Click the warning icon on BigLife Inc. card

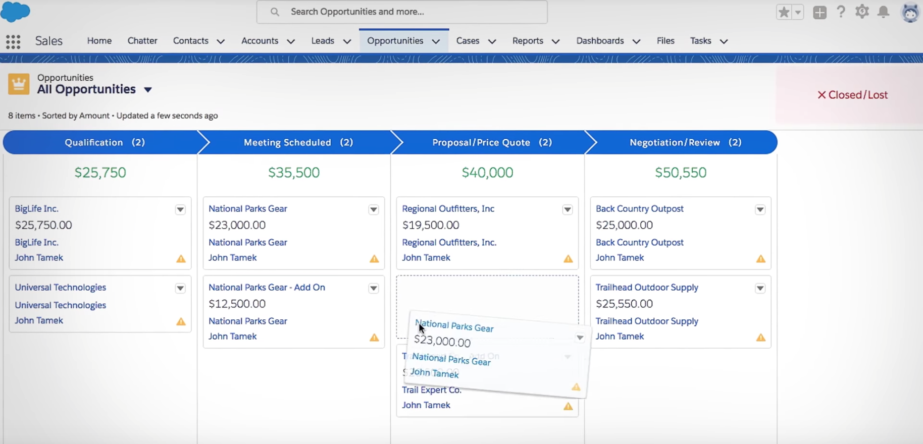click(x=181, y=259)
